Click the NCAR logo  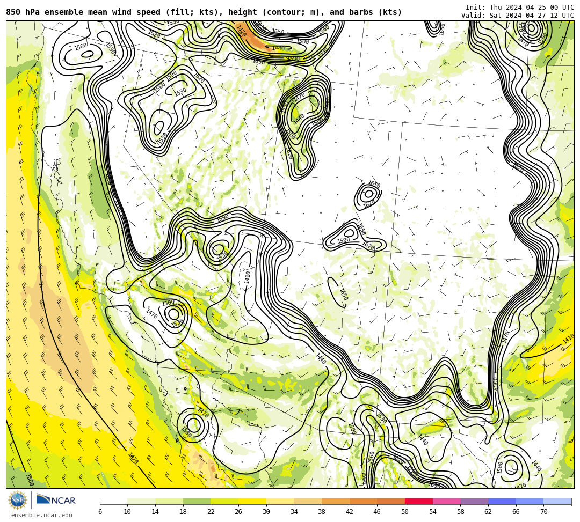[x=56, y=500]
